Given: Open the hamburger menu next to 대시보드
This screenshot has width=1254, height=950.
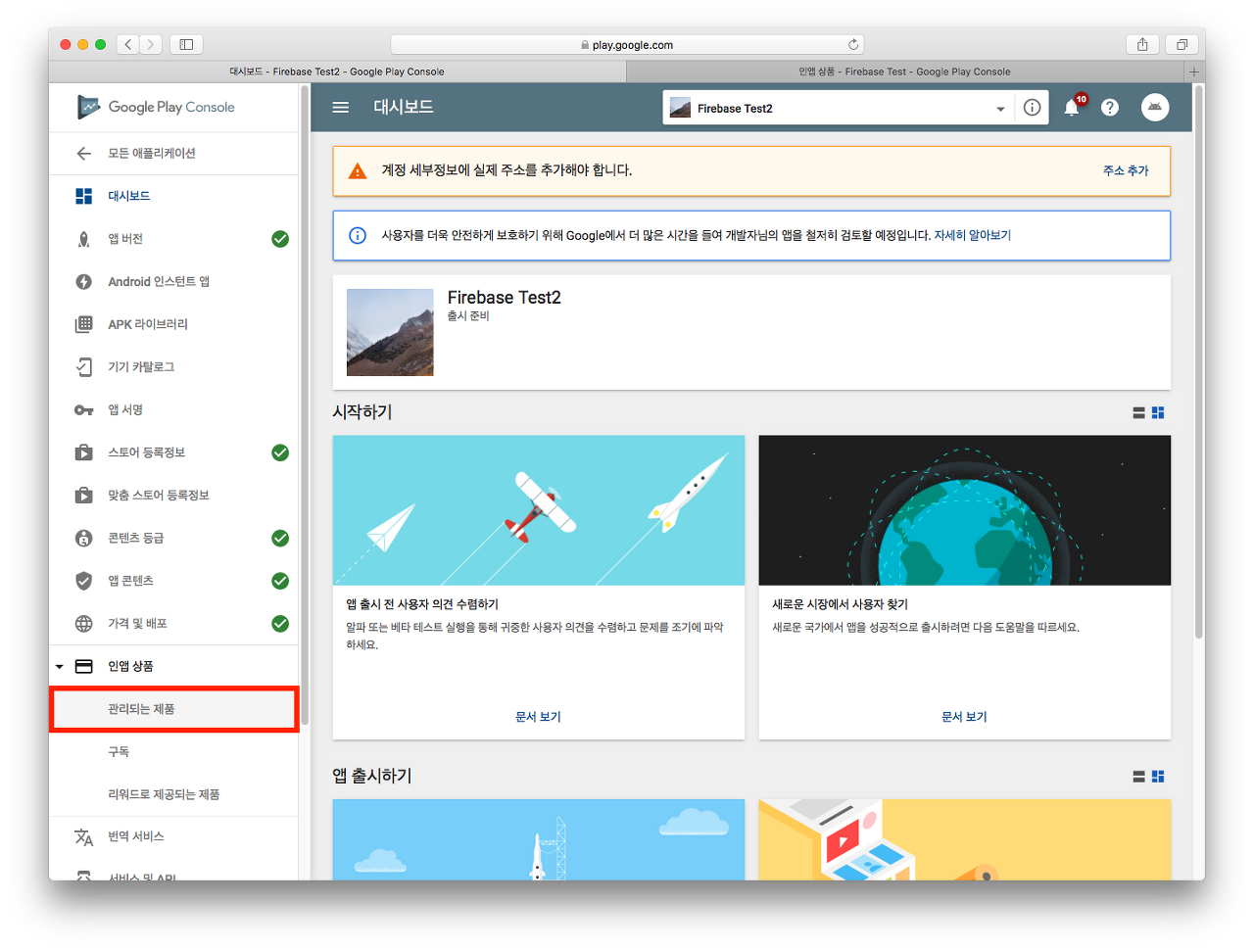Looking at the screenshot, I should pyautogui.click(x=341, y=108).
